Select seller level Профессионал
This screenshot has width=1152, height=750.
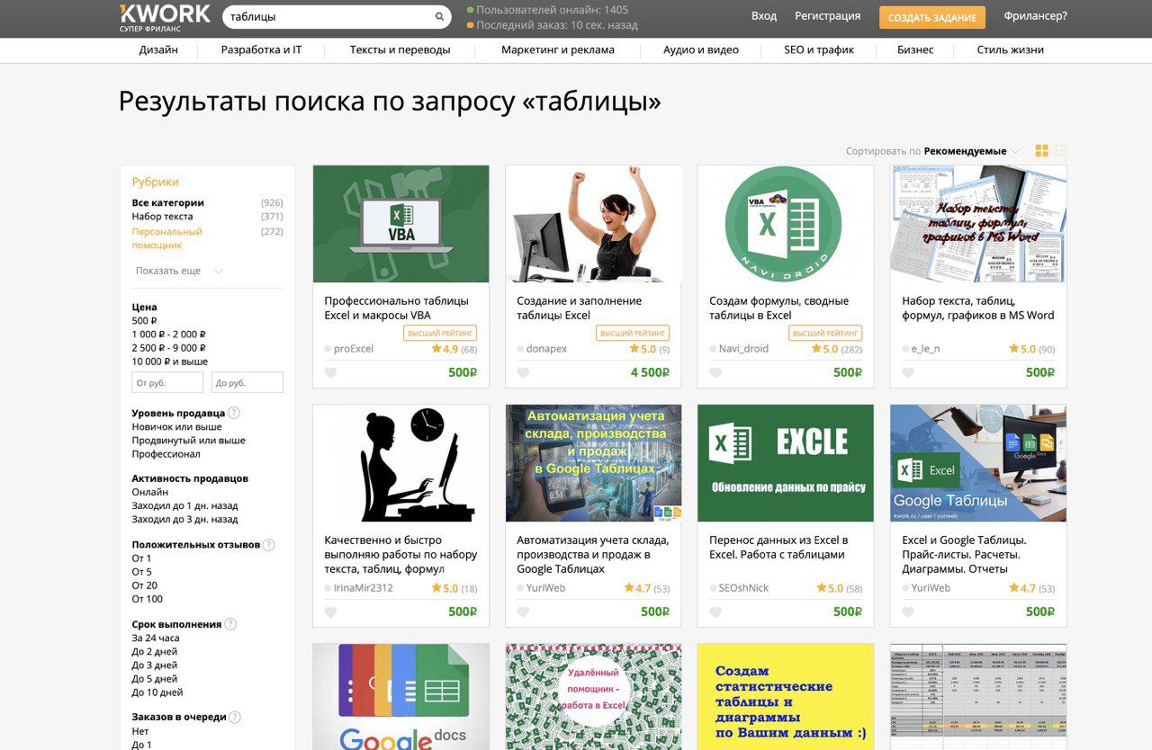click(166, 454)
